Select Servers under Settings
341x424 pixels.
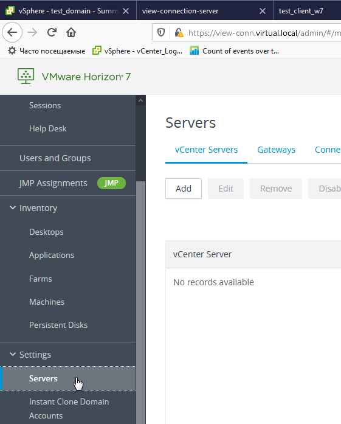tap(67, 378)
